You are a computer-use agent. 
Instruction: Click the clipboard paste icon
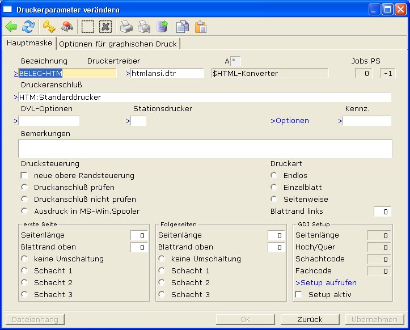200,27
